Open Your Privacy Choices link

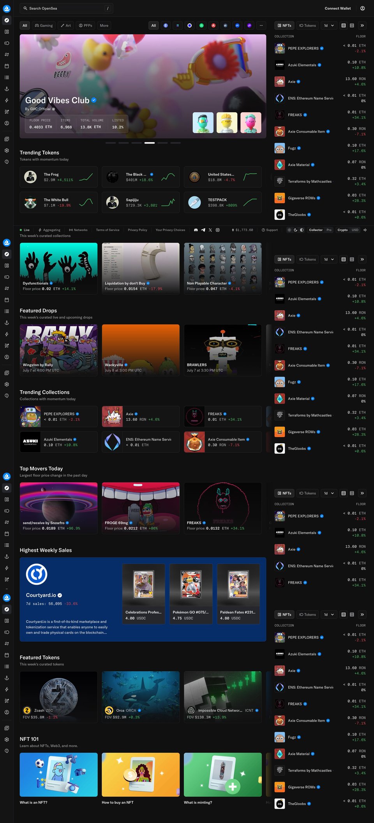pyautogui.click(x=170, y=230)
